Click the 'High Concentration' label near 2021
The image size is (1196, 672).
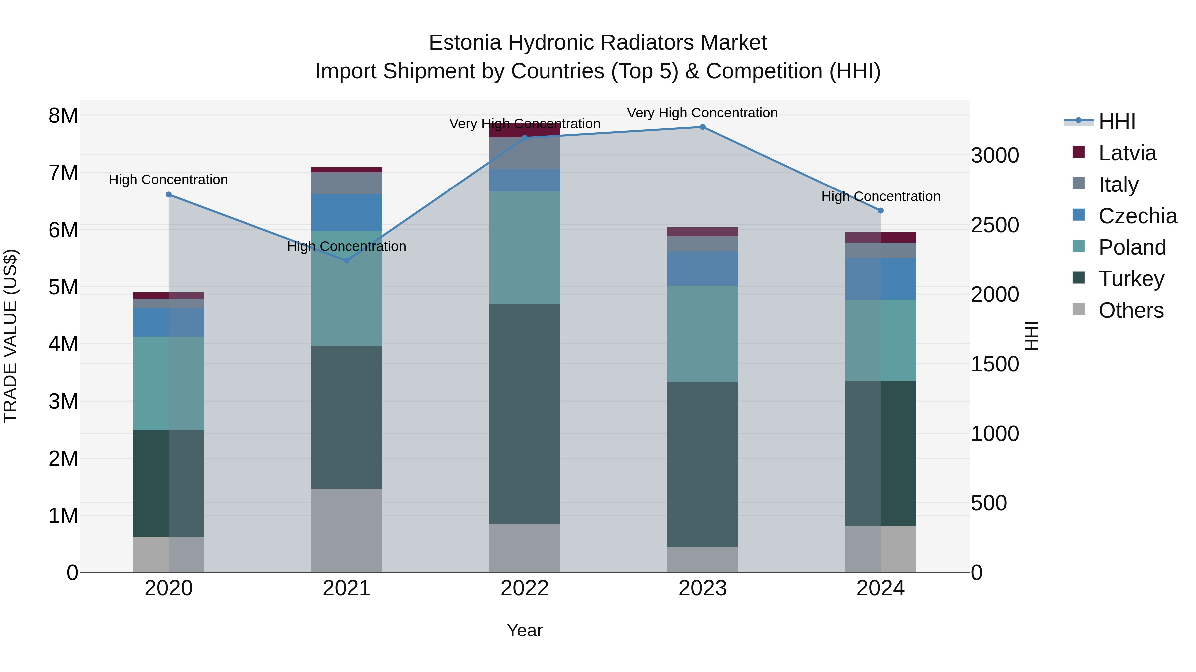pos(347,246)
